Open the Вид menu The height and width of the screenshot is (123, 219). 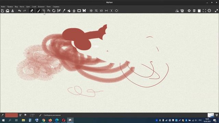[x=16, y=6]
